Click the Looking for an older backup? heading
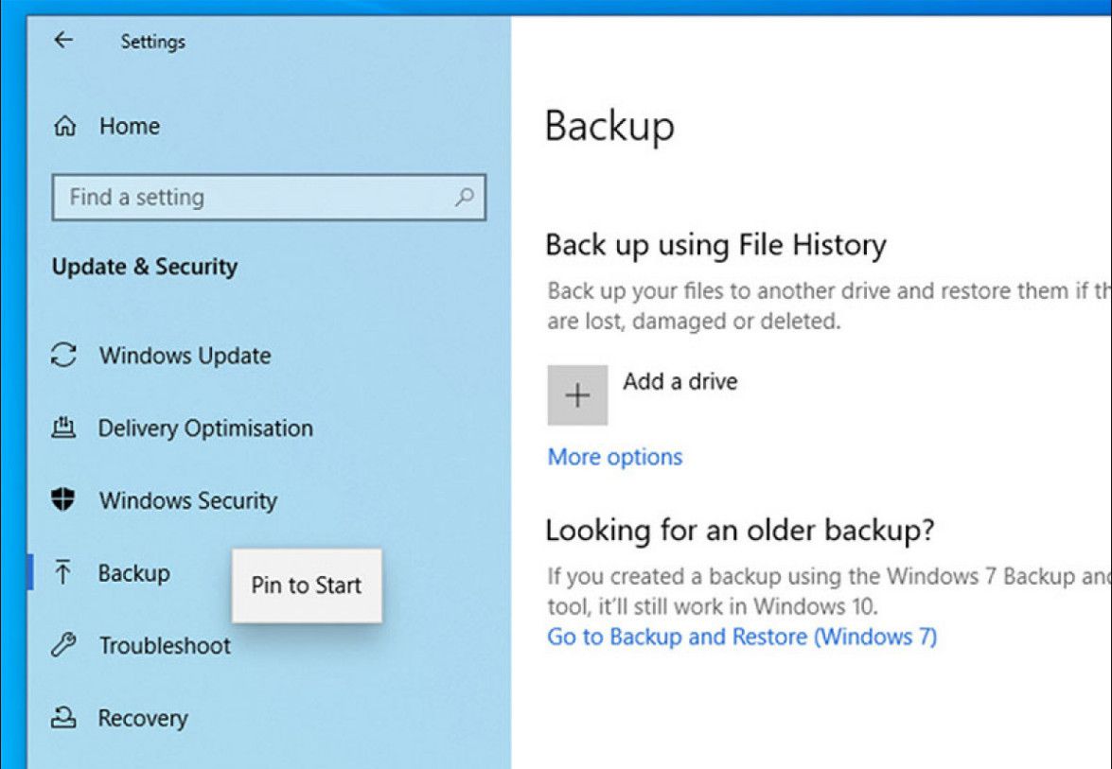The image size is (1112, 769). tap(740, 530)
